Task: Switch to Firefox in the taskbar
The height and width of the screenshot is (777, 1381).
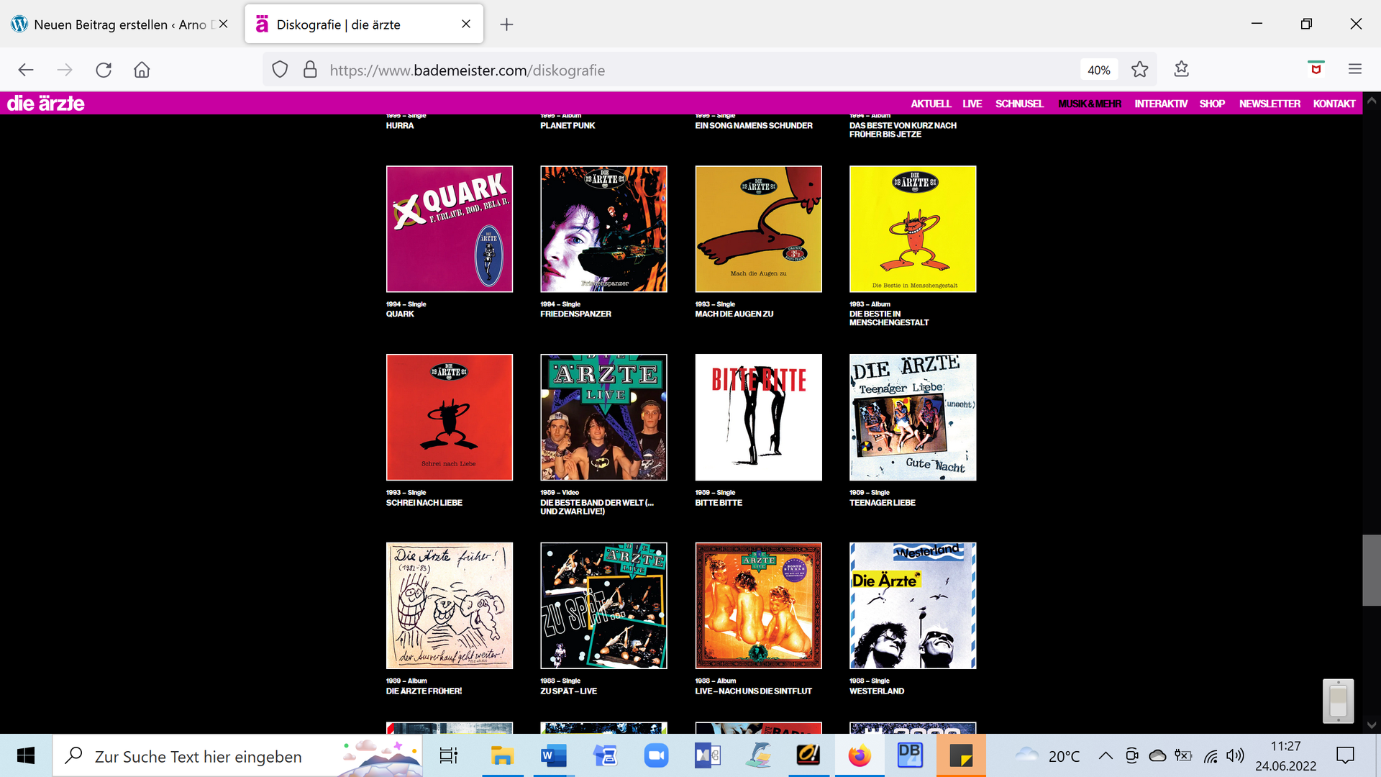Action: 859,755
